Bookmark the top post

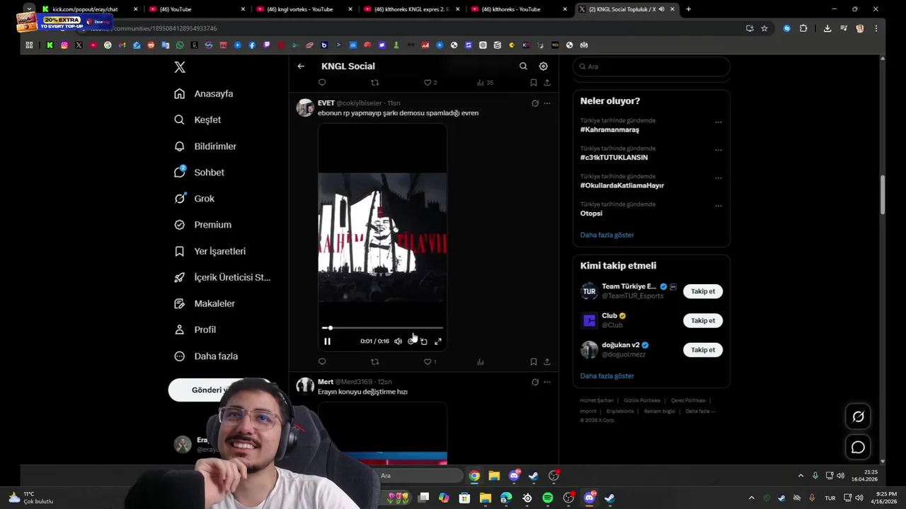click(x=533, y=83)
